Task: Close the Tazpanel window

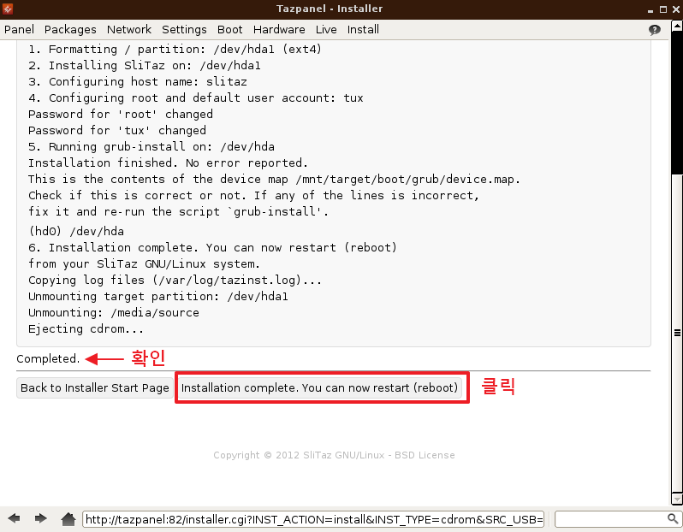Action: (676, 9)
